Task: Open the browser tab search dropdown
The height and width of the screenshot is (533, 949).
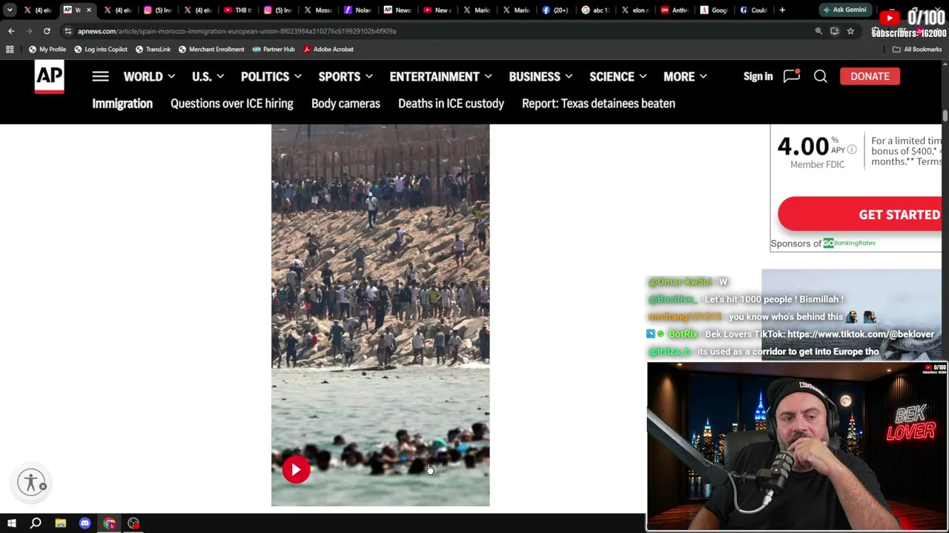Action: 10,10
